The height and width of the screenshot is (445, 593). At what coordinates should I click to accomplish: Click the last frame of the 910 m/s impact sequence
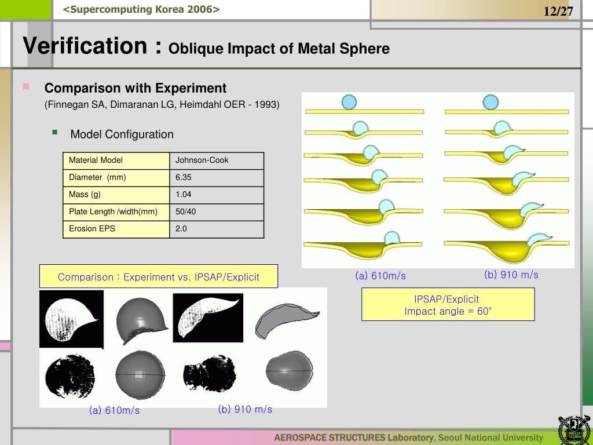[506, 248]
